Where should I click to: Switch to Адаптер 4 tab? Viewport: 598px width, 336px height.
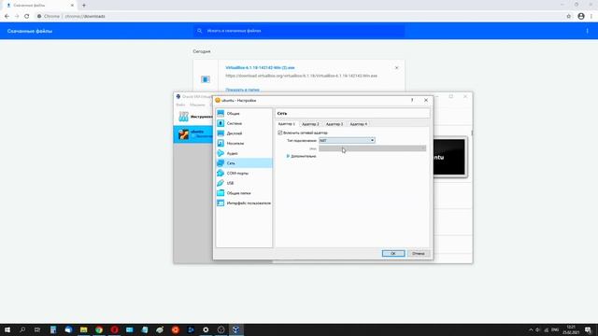[359, 124]
